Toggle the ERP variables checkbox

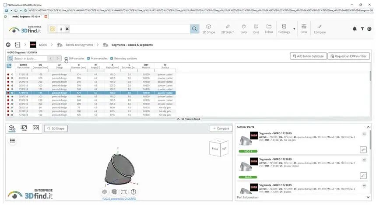pos(66,59)
